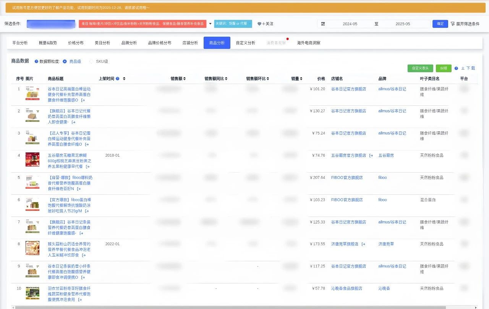This screenshot has width=489, height=309.
Task: Click thumbnail of 羽衣甘蓝粉 product row 10
Action: 32,293
